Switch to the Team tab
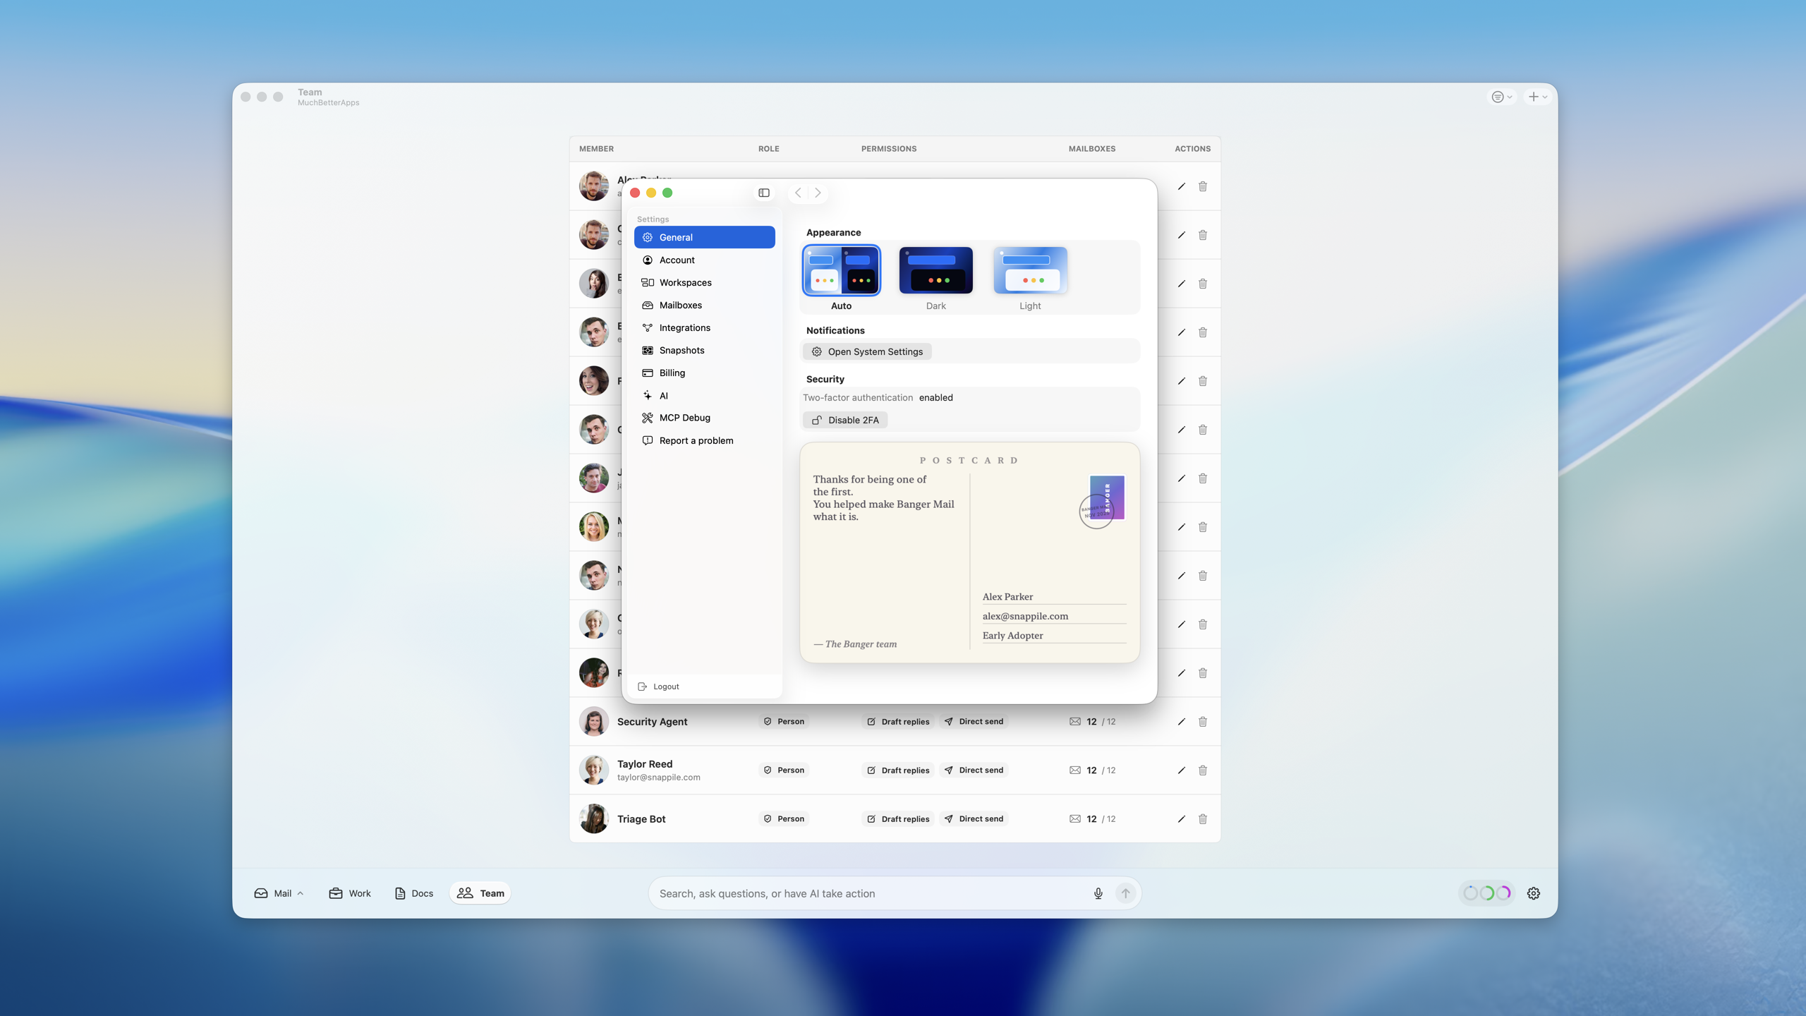Viewport: 1806px width, 1016px height. (x=480, y=893)
